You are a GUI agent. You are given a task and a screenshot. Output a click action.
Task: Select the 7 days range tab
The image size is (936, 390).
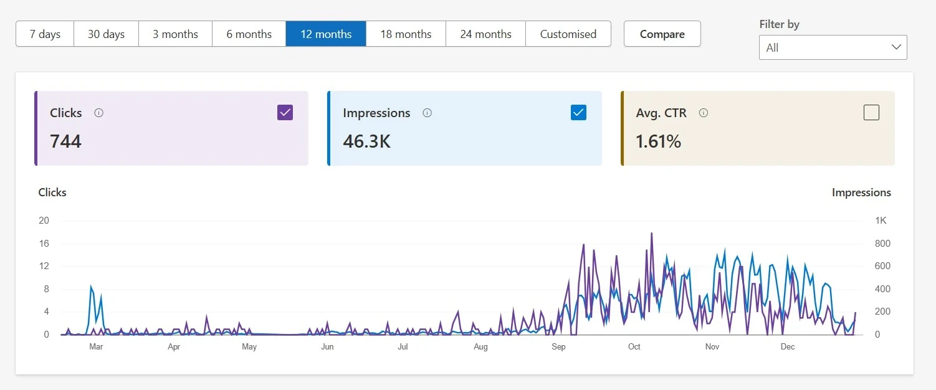[45, 34]
